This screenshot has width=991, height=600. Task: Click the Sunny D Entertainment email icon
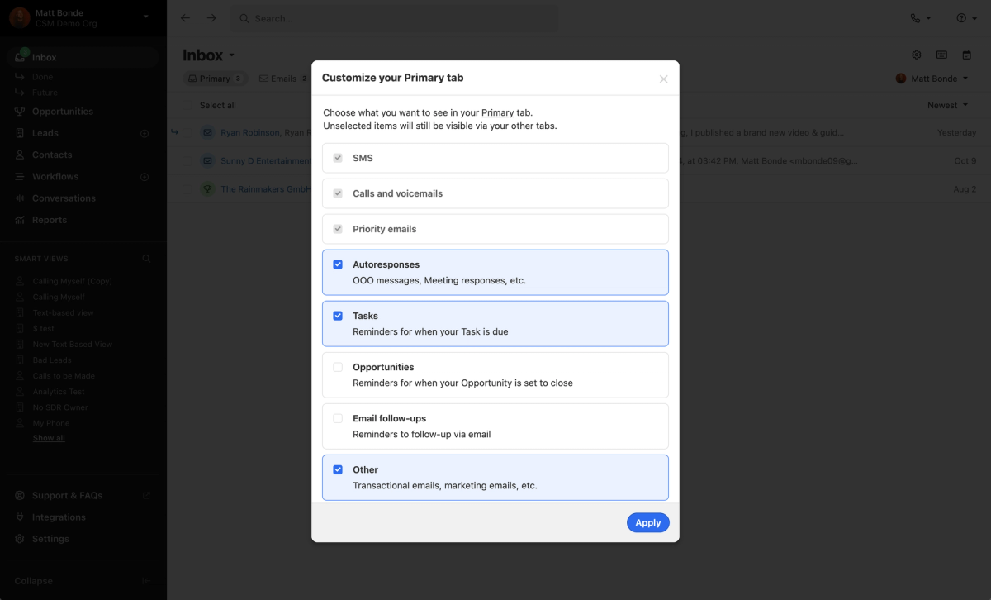[207, 161]
